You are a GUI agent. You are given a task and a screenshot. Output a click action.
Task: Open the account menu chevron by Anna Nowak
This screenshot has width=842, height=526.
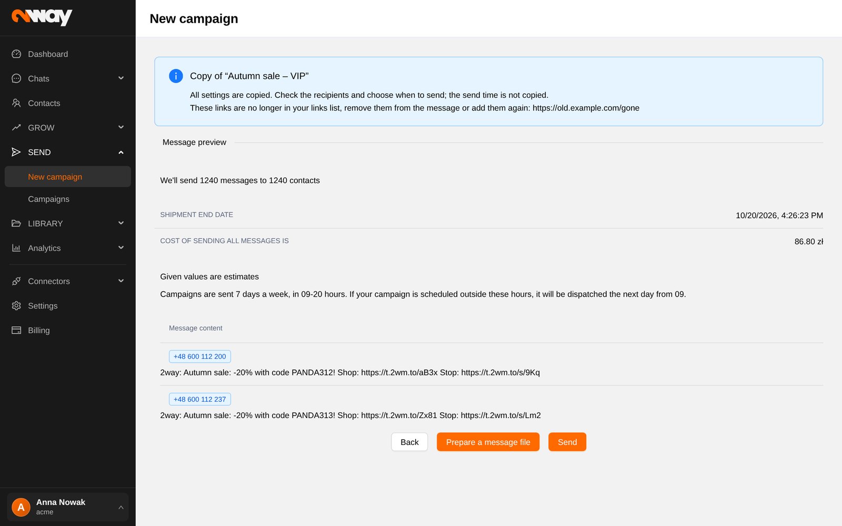[x=121, y=507]
